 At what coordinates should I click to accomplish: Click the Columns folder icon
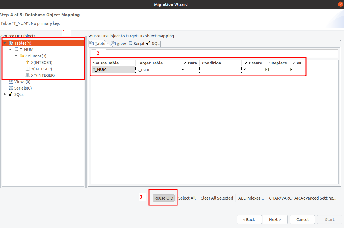[22, 56]
